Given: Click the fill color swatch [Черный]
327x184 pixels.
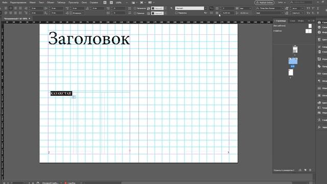Looking at the screenshot, I should coord(157,8).
